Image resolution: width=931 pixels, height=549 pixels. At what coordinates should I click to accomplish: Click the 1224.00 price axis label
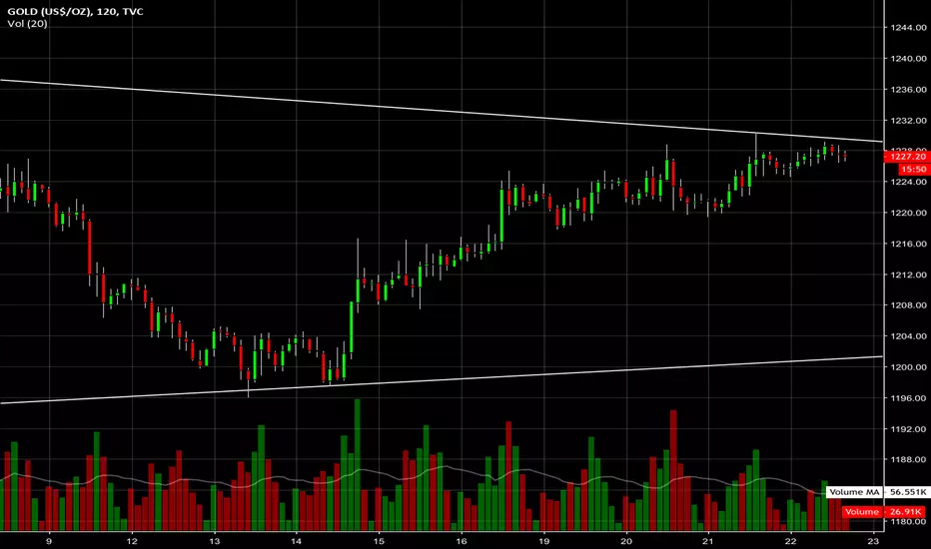(x=908, y=182)
